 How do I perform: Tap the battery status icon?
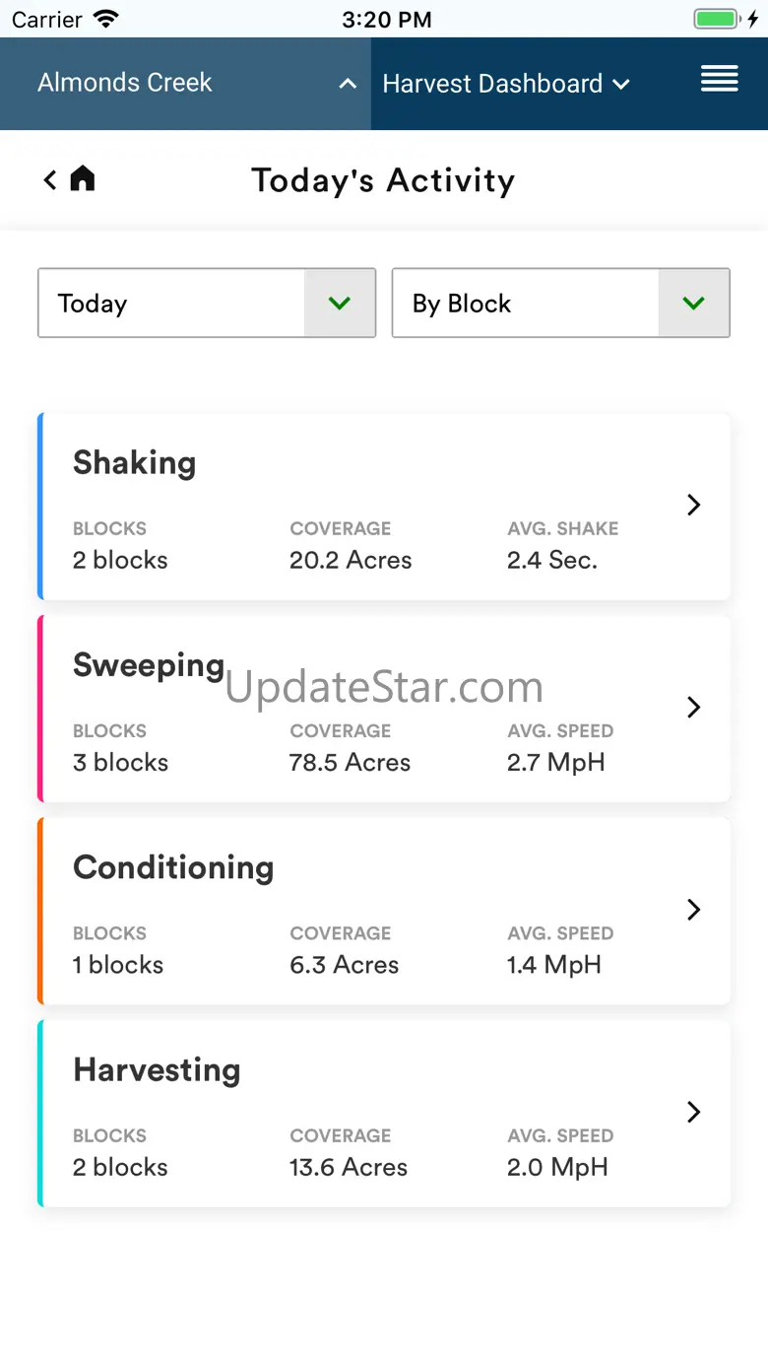(x=716, y=19)
